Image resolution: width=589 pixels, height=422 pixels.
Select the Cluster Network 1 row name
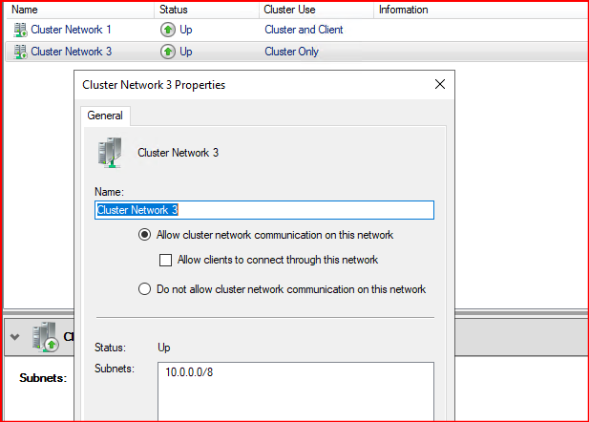(x=71, y=30)
